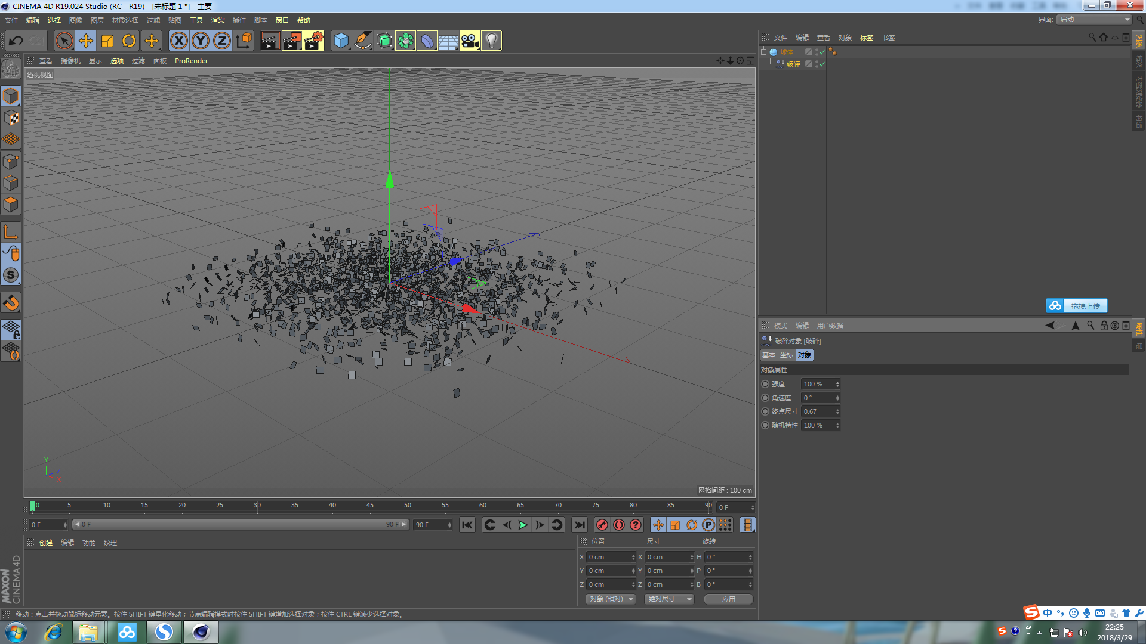Open render settings gear clapperboard icon
The image size is (1146, 644).
point(314,41)
